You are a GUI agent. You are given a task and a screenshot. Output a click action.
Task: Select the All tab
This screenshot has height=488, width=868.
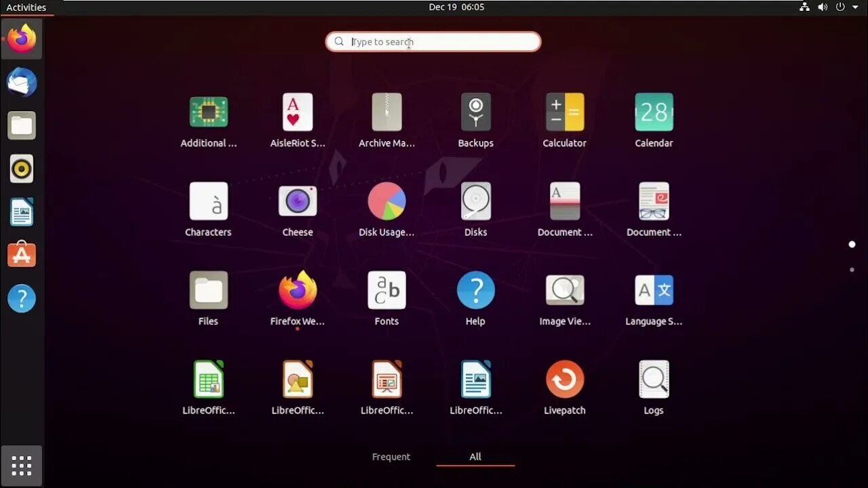tap(475, 457)
